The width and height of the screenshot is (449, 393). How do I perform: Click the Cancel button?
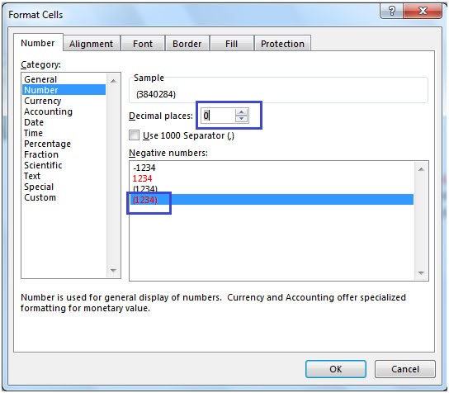[x=405, y=369]
